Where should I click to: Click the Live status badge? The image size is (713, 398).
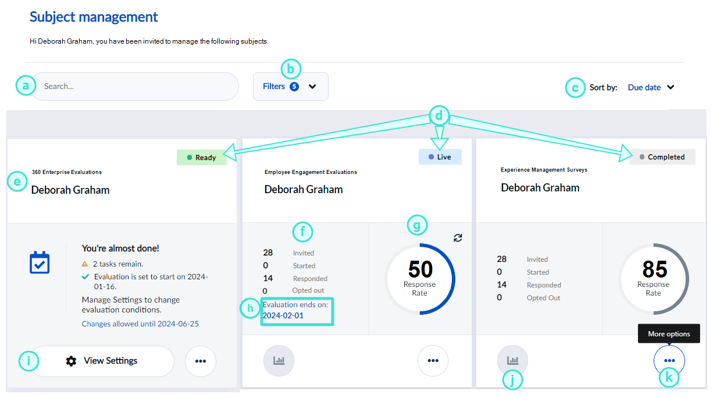click(440, 157)
